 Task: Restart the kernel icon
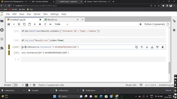(45, 24)
